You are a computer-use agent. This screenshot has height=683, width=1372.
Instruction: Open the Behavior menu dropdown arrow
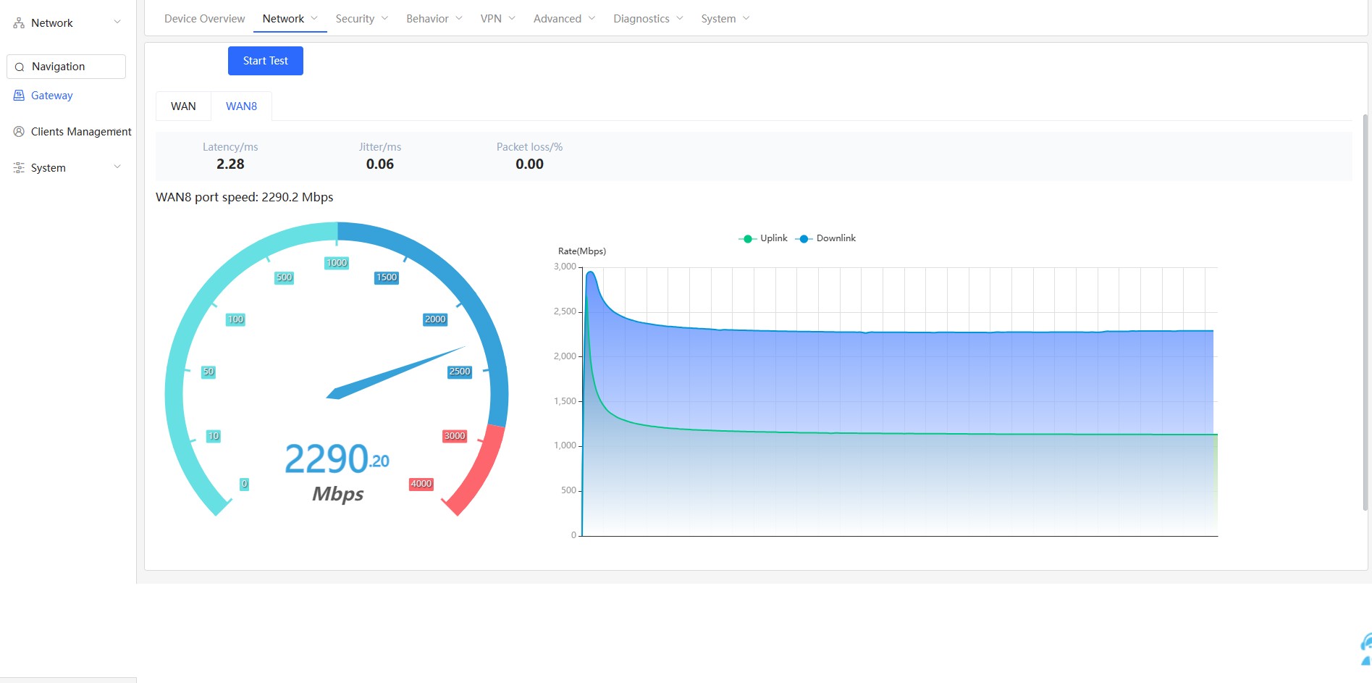coord(459,18)
